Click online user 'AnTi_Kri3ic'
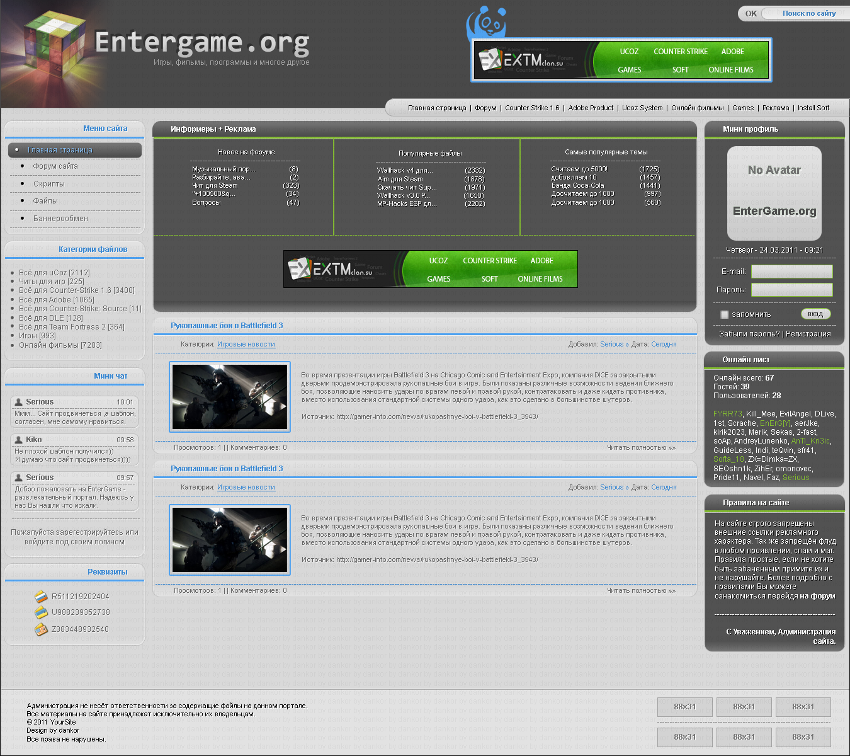This screenshot has height=756, width=850. pyautogui.click(x=810, y=441)
